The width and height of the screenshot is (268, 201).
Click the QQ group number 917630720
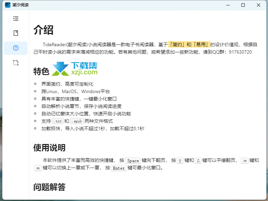tap(240, 52)
